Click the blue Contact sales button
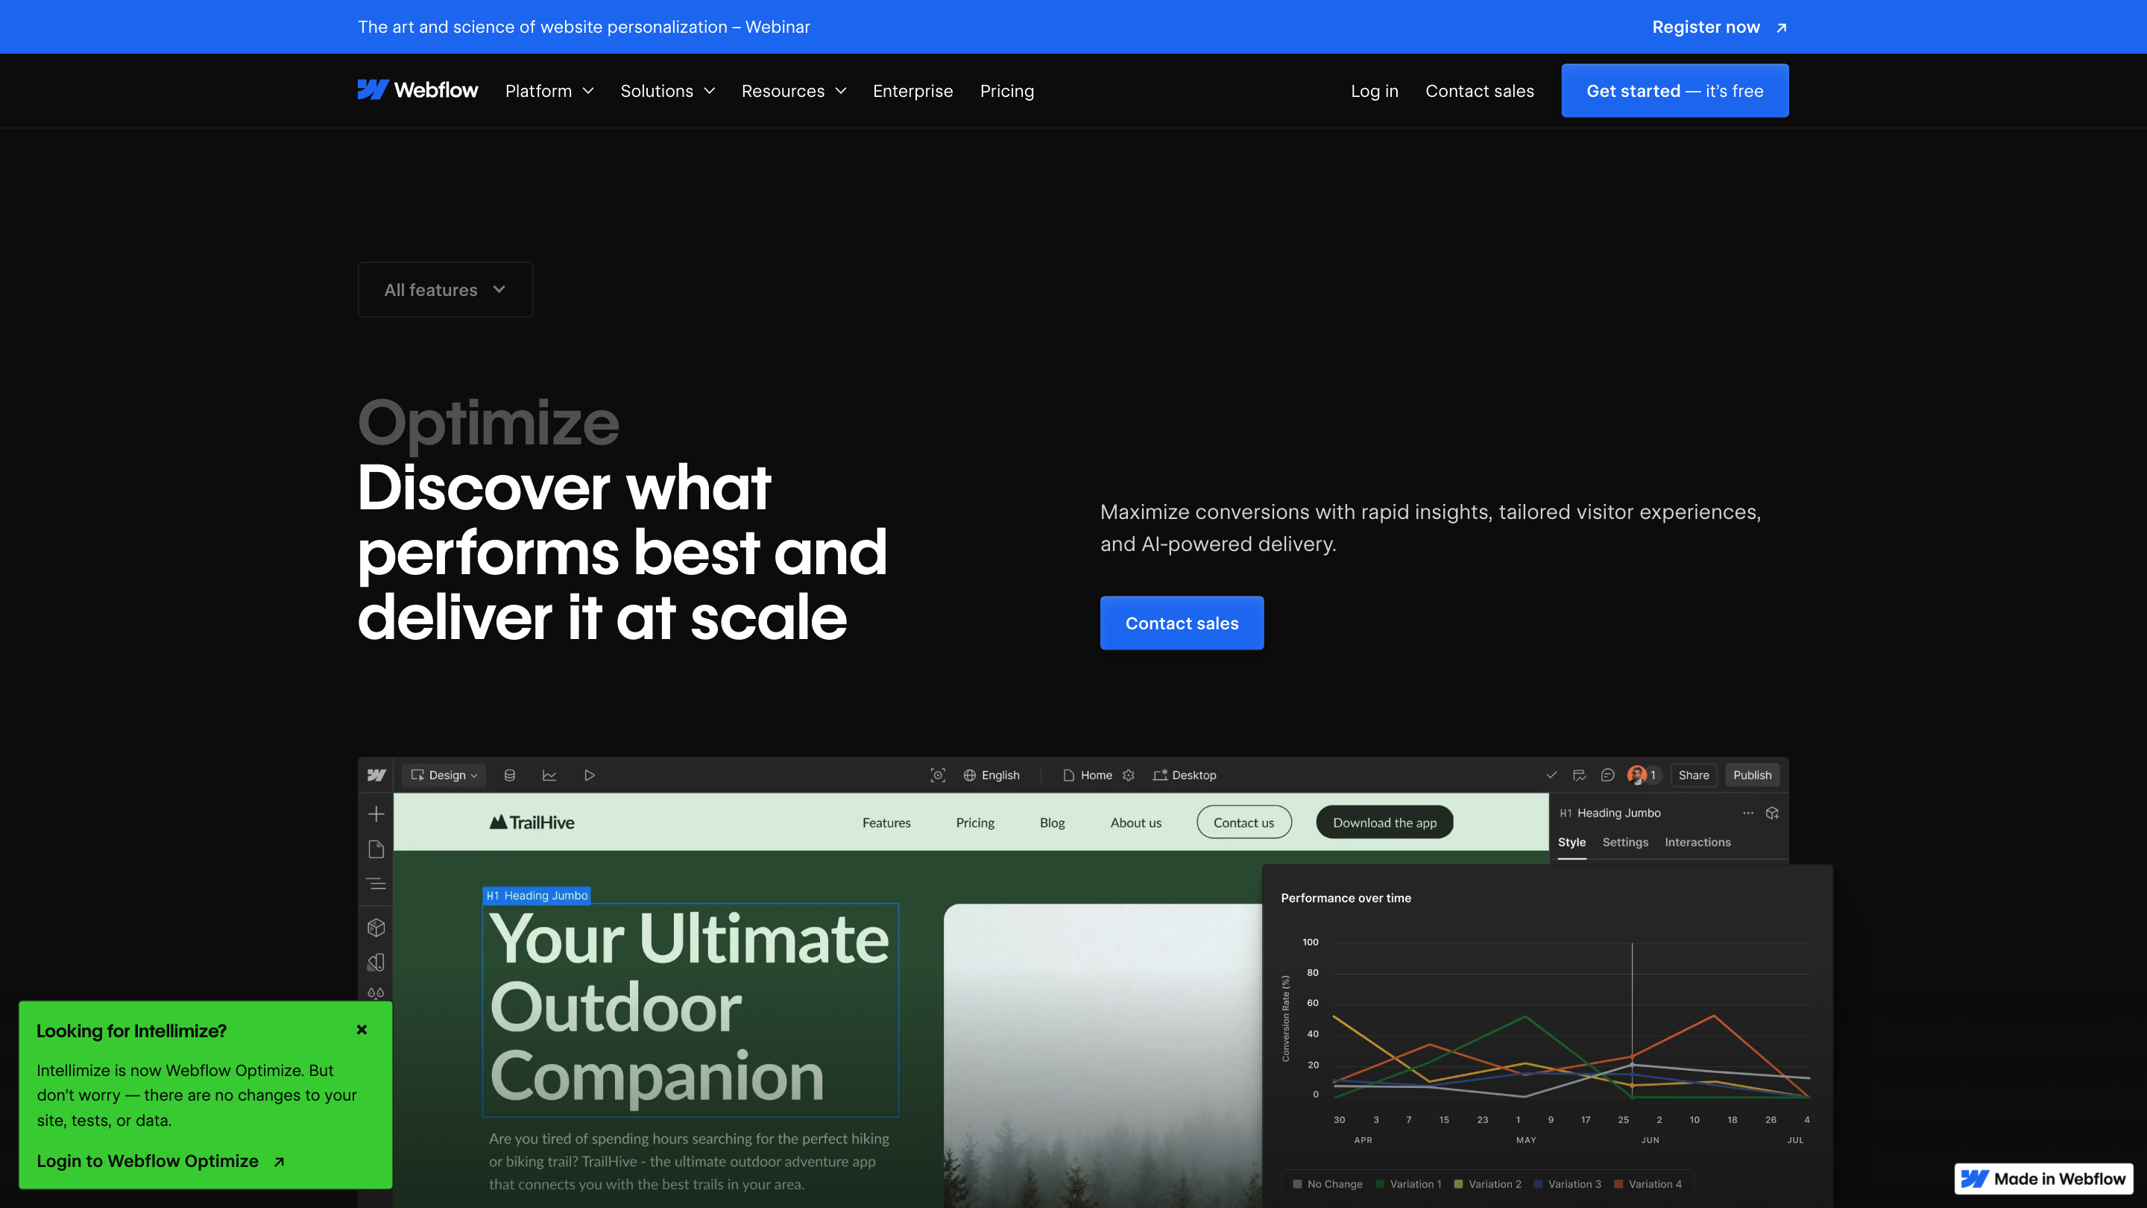Viewport: 2147px width, 1208px height. [x=1181, y=623]
